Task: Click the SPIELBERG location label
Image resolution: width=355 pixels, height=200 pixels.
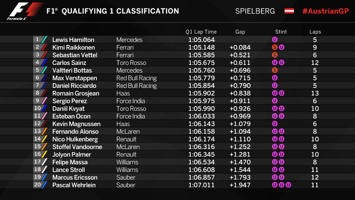Action: tap(255, 11)
